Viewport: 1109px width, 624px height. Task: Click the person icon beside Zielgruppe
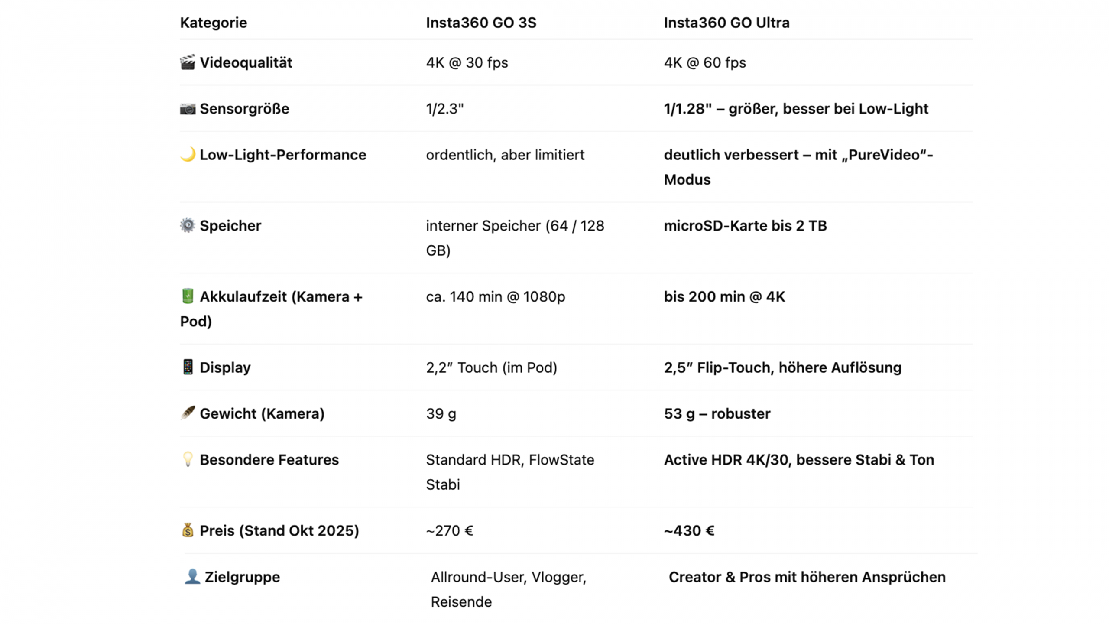click(x=192, y=576)
